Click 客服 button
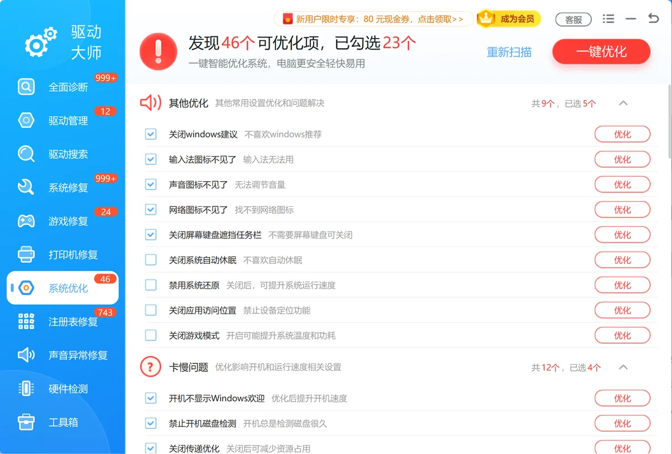 tap(573, 20)
